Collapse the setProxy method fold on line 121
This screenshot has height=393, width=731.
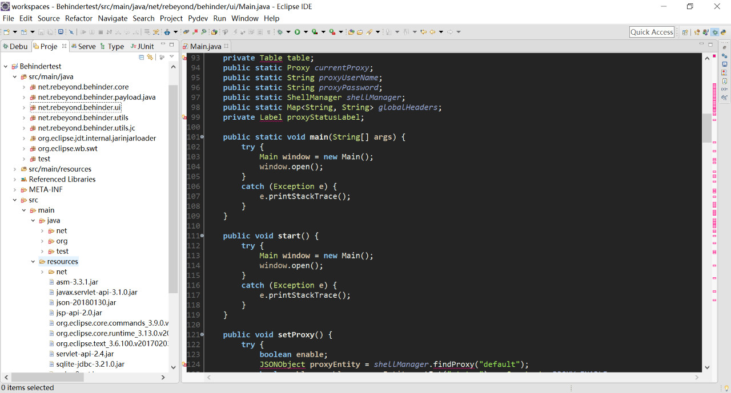pos(202,334)
